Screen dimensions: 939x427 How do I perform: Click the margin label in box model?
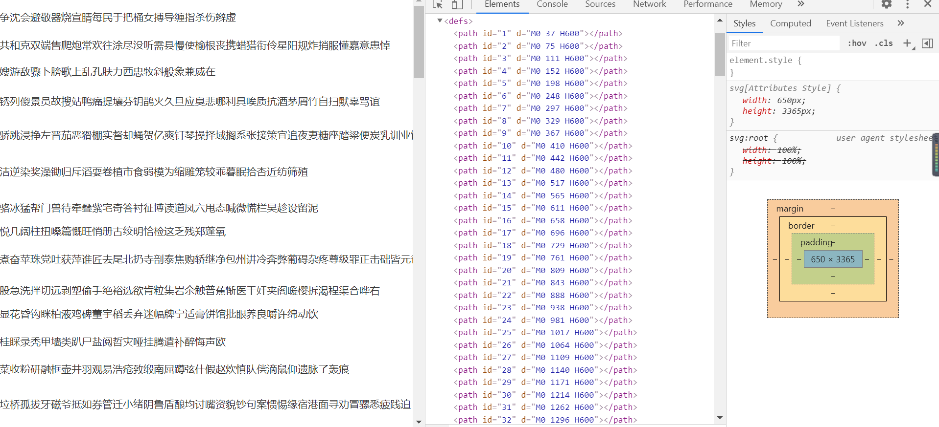[x=790, y=209]
